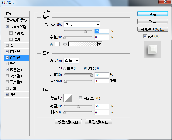Viewport: 172px width, 140px height.
Task: Click the style preview thumbnail
Action: 153,49
